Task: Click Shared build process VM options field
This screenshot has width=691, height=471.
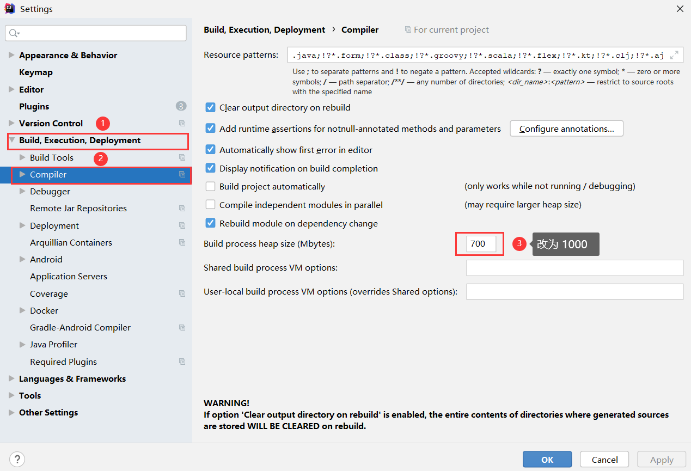Action: 574,268
